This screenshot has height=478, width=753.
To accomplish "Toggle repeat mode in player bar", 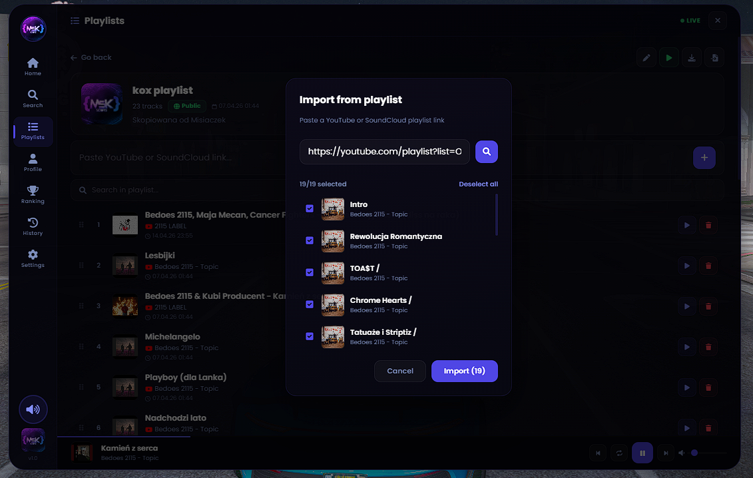I will click(x=619, y=453).
